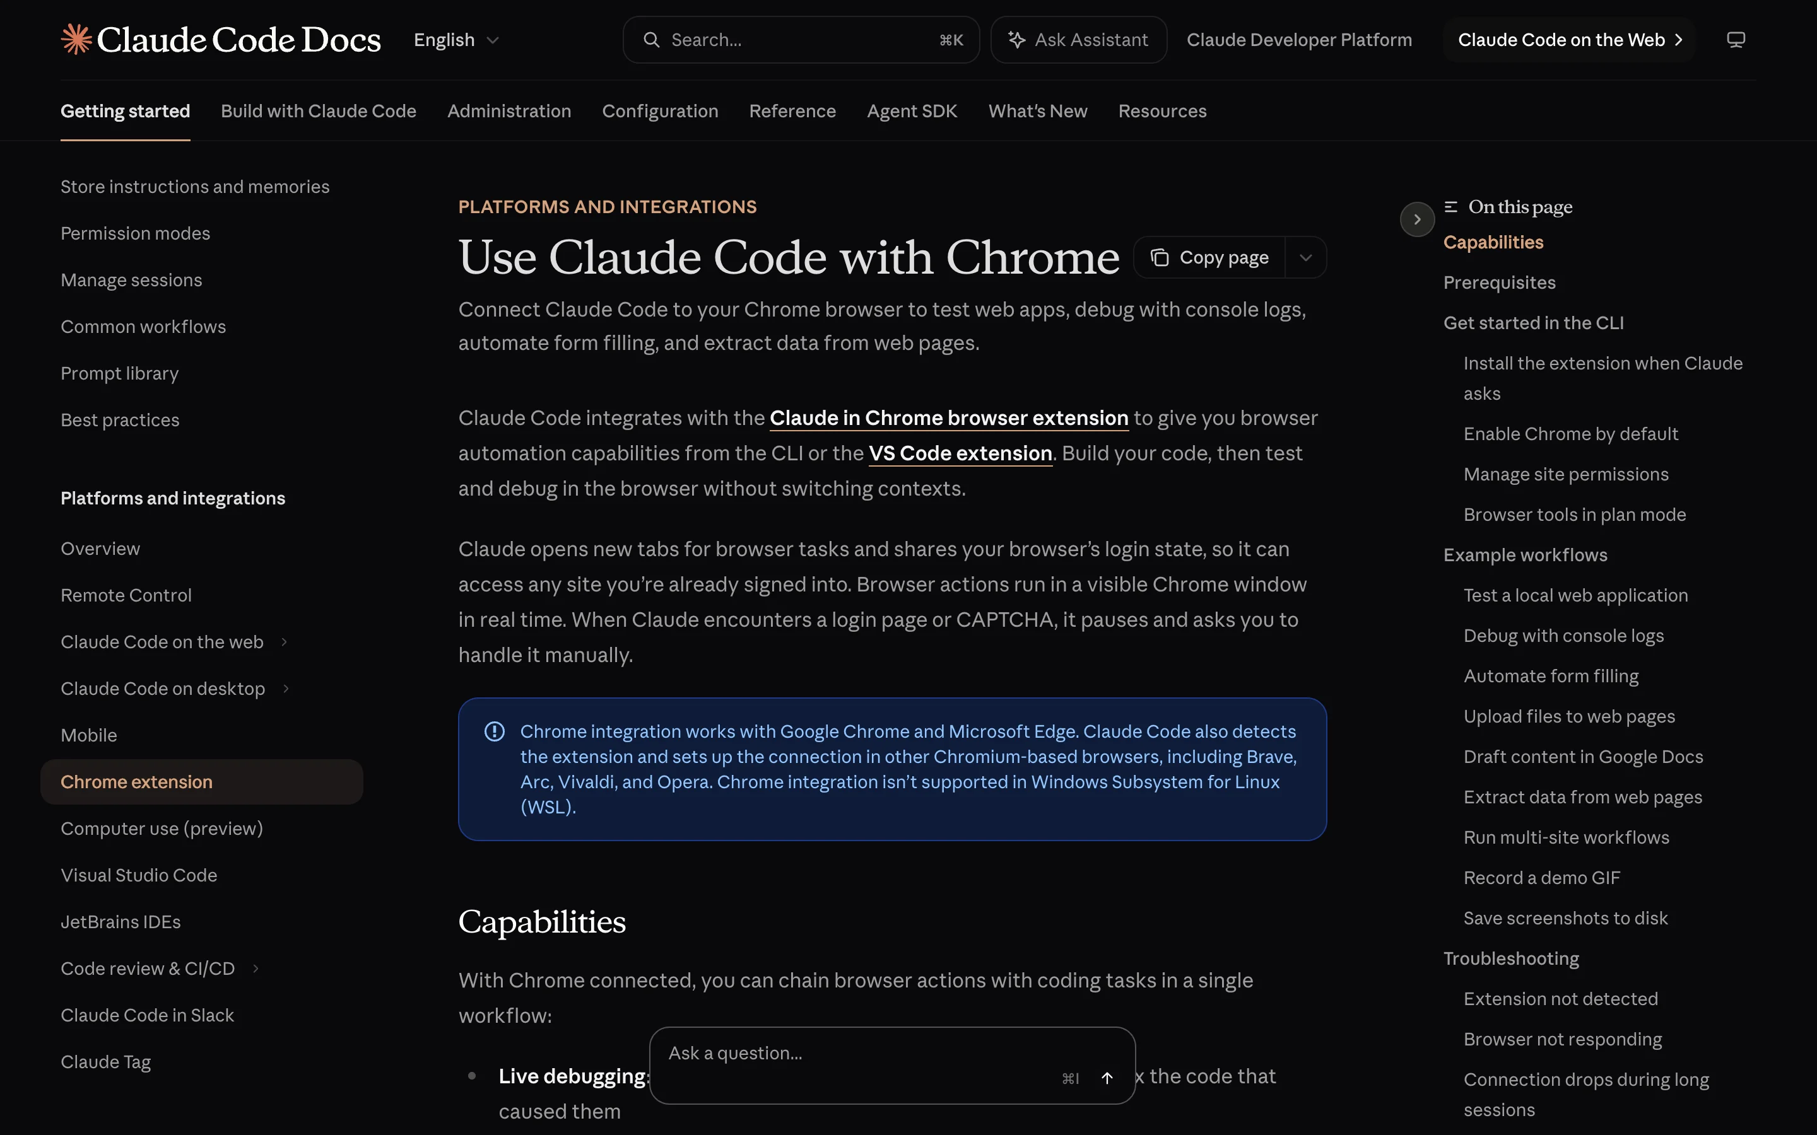Jump to Browser not responding
Image resolution: width=1817 pixels, height=1135 pixels.
(x=1563, y=1040)
